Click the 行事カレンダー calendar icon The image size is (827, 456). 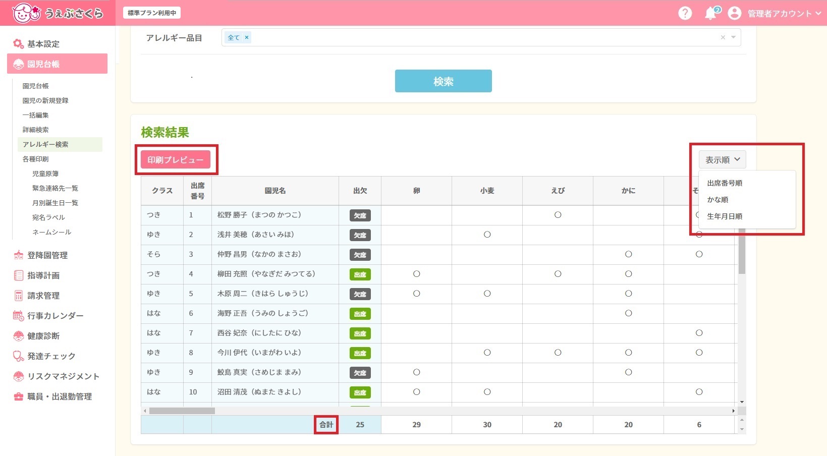[x=18, y=316]
